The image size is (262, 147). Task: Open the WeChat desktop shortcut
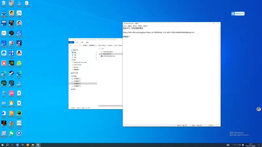coord(11,134)
